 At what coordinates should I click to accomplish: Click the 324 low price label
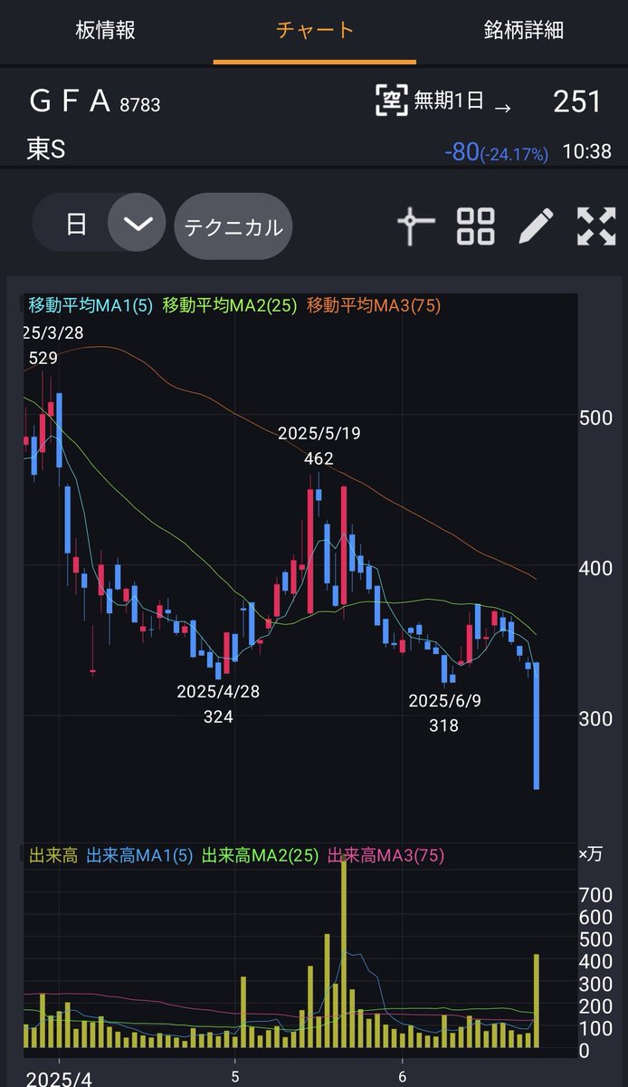pos(218,717)
